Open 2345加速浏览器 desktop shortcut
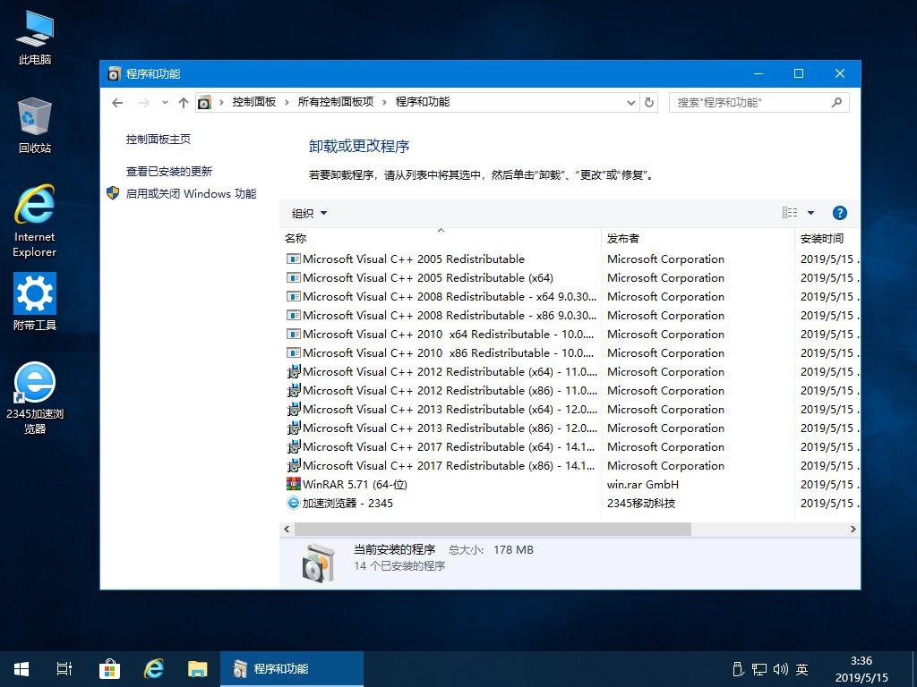Viewport: 917px width, 687px height. point(35,398)
